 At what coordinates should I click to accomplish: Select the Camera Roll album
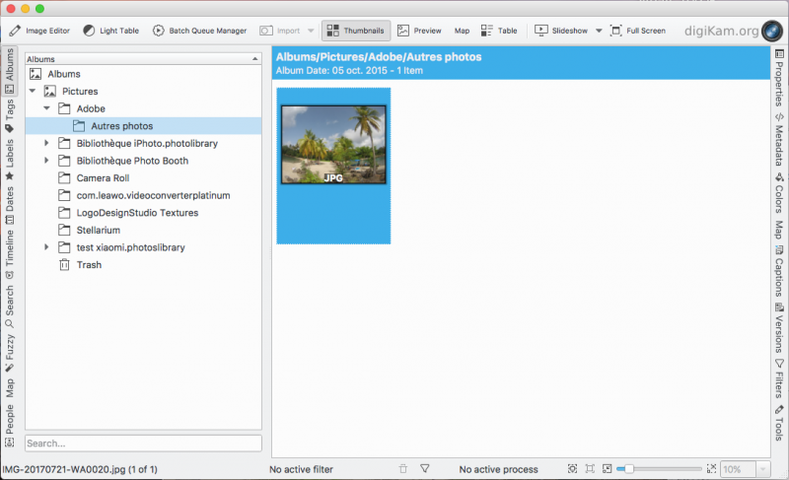click(103, 178)
